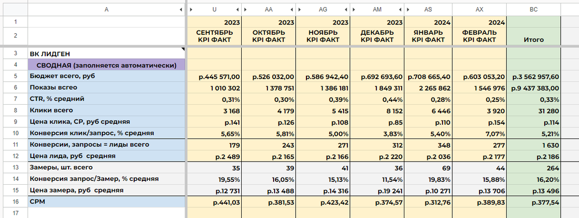
Task: Click the Клики всего label cell
Action: (x=107, y=110)
